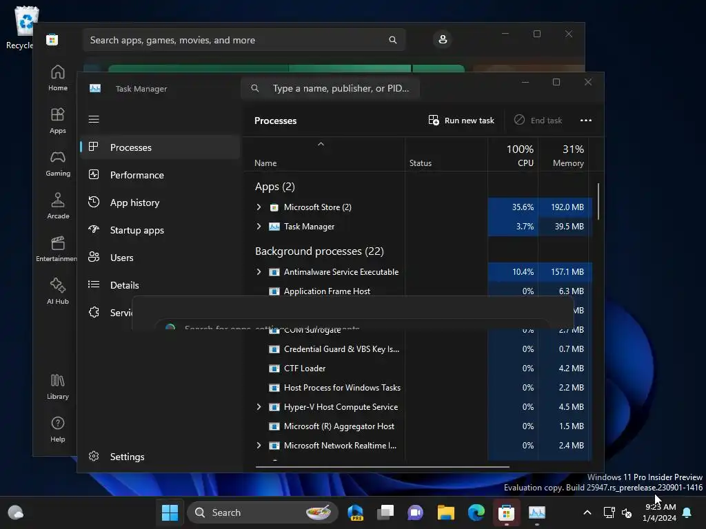Open Home in Microsoft Store sidebar
Viewport: 706px width, 529px height.
point(58,78)
